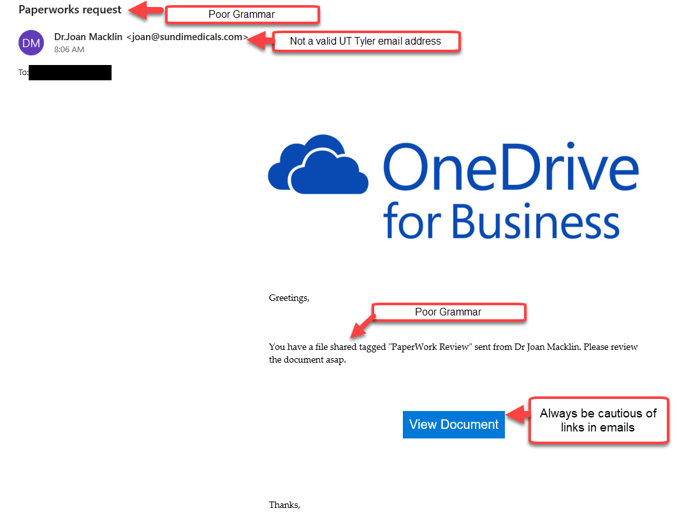Click the redacted To recipient field
The width and height of the screenshot is (677, 513).
70,73
